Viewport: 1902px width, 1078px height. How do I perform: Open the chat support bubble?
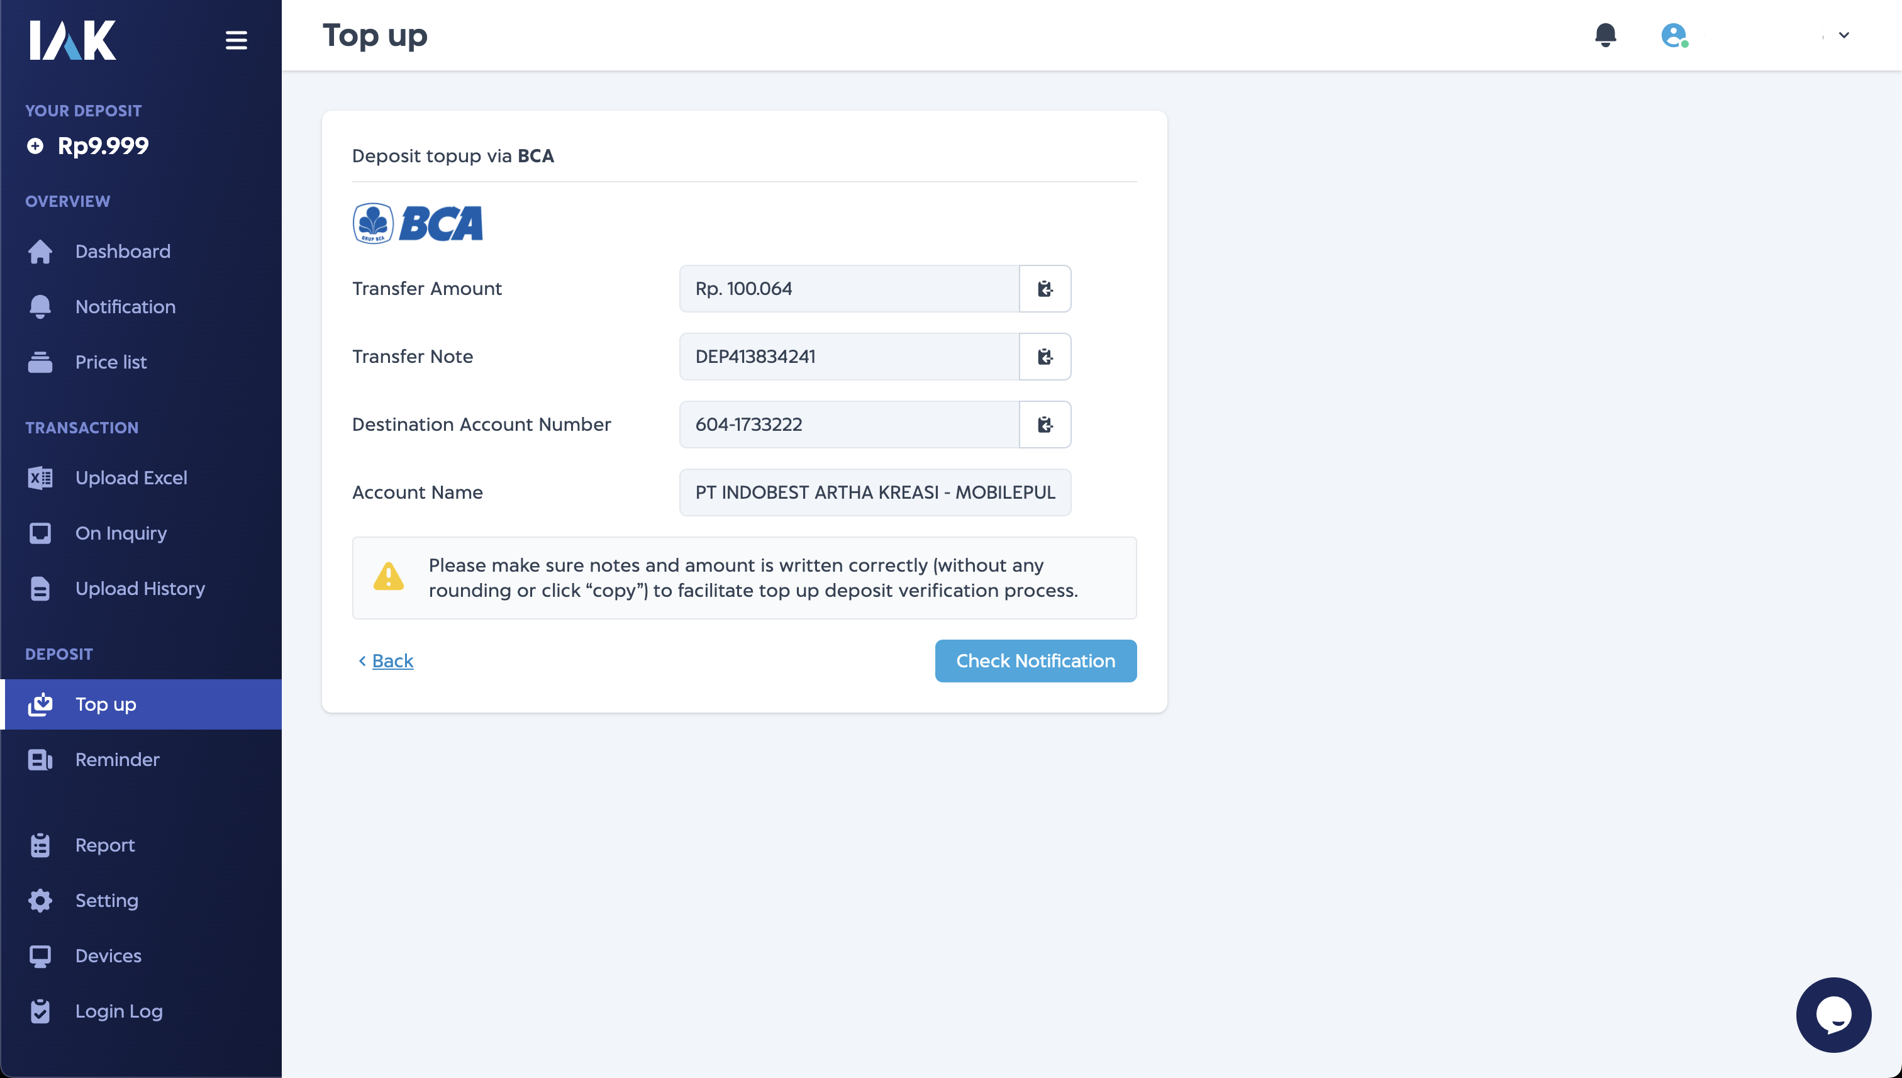click(x=1833, y=1014)
